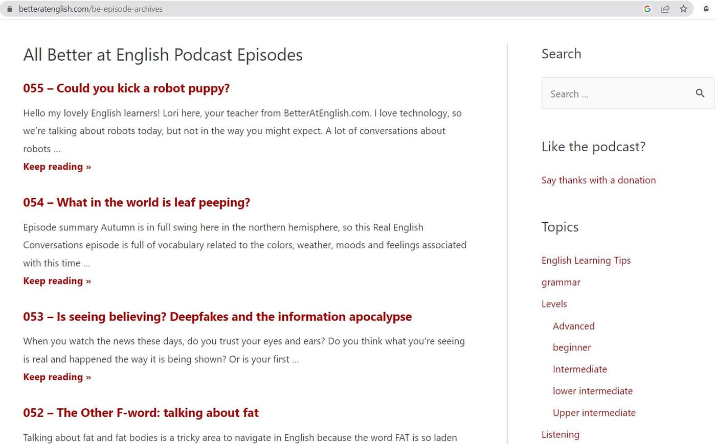Select the grammar topic
Screen dimensions: 716x444
pos(561,283)
